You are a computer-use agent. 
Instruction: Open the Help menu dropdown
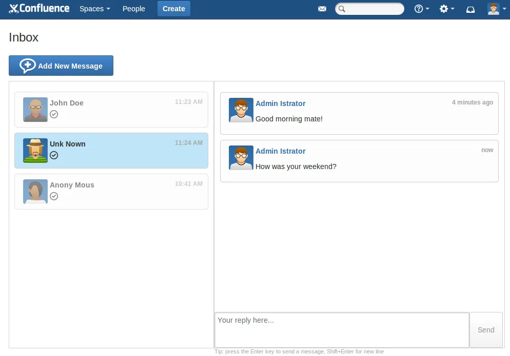click(x=422, y=9)
